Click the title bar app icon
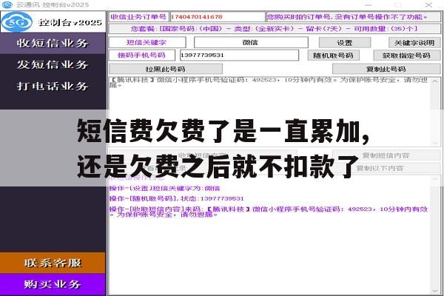 (x=7, y=5)
